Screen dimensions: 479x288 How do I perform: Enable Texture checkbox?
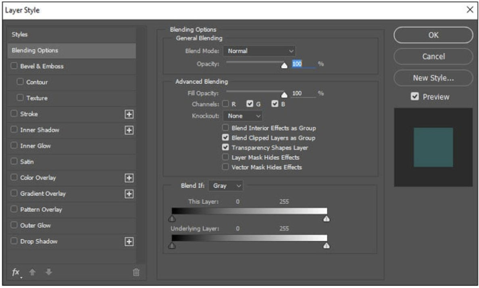[x=20, y=98]
